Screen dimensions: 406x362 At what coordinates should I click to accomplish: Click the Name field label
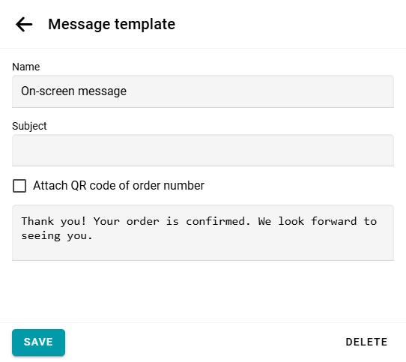click(x=26, y=67)
